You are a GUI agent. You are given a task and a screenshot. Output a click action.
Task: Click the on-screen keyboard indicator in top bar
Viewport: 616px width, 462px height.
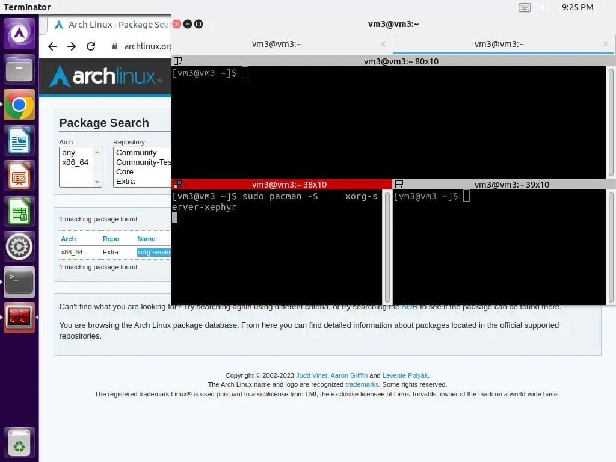525,7
